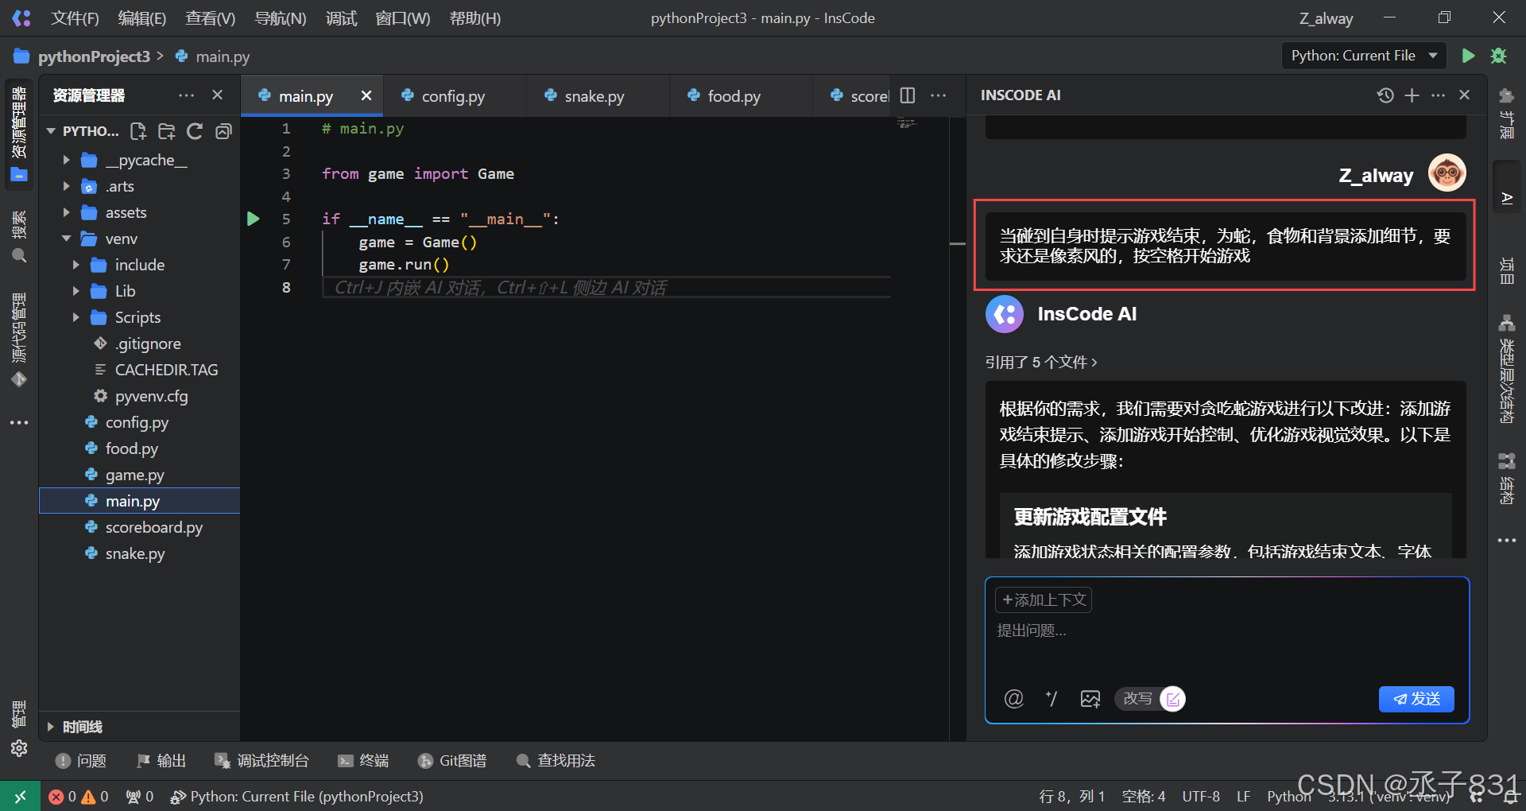Attach an image in AI chat input
This screenshot has height=811, width=1526.
pyautogui.click(x=1090, y=699)
